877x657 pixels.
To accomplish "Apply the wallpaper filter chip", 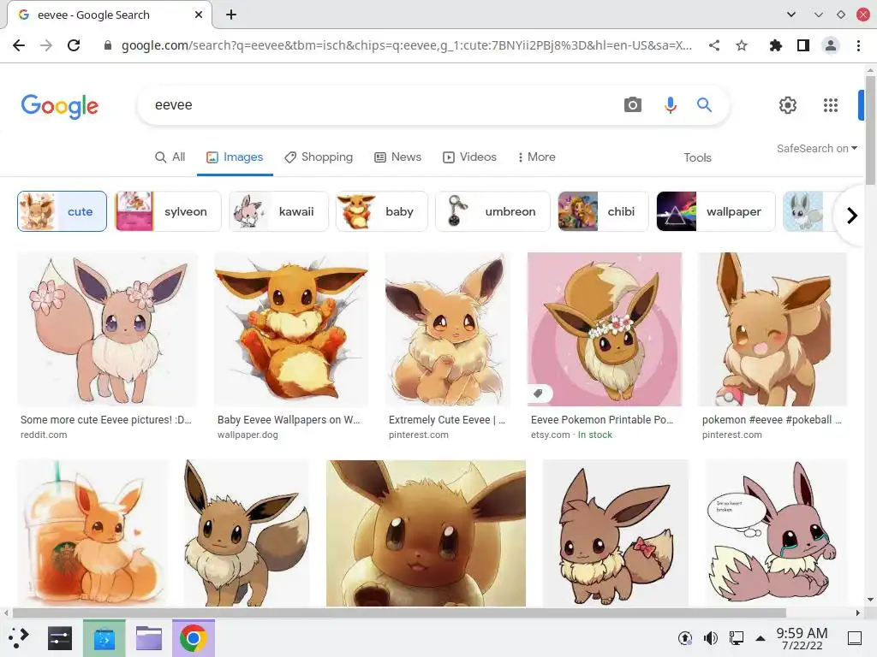I will click(x=716, y=211).
